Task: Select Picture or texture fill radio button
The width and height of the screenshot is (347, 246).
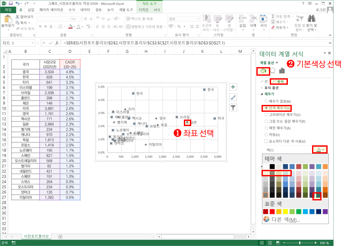Action: [x=266, y=121]
